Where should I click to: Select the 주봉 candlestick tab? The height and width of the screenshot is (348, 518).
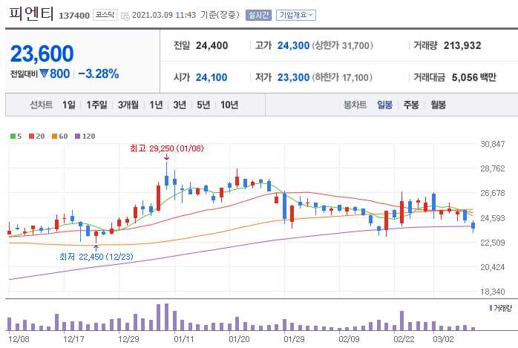(411, 105)
